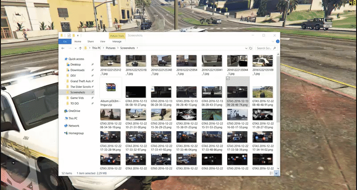
Task: Uncheck the GTA5 06-28-46-74.png selection checkbox
Action: 228,78
